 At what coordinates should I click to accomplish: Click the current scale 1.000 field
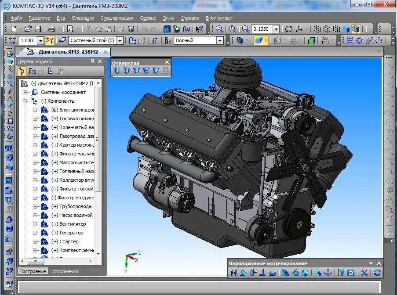28,40
